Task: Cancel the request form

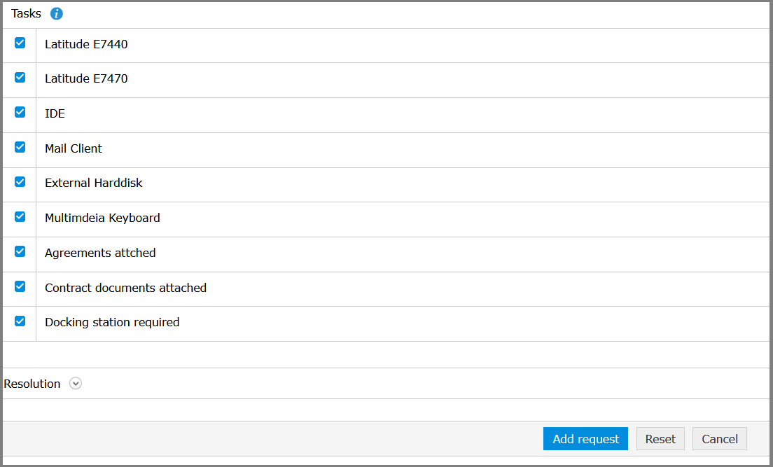Action: (x=719, y=439)
